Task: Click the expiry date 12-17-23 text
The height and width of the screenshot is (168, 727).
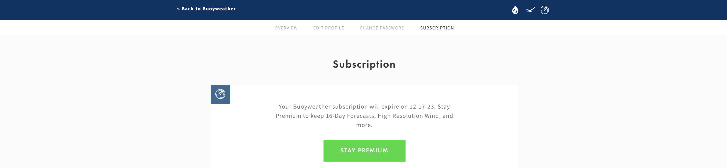Action: point(422,107)
